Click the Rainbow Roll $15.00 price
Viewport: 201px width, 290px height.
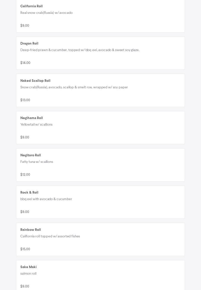tap(25, 249)
